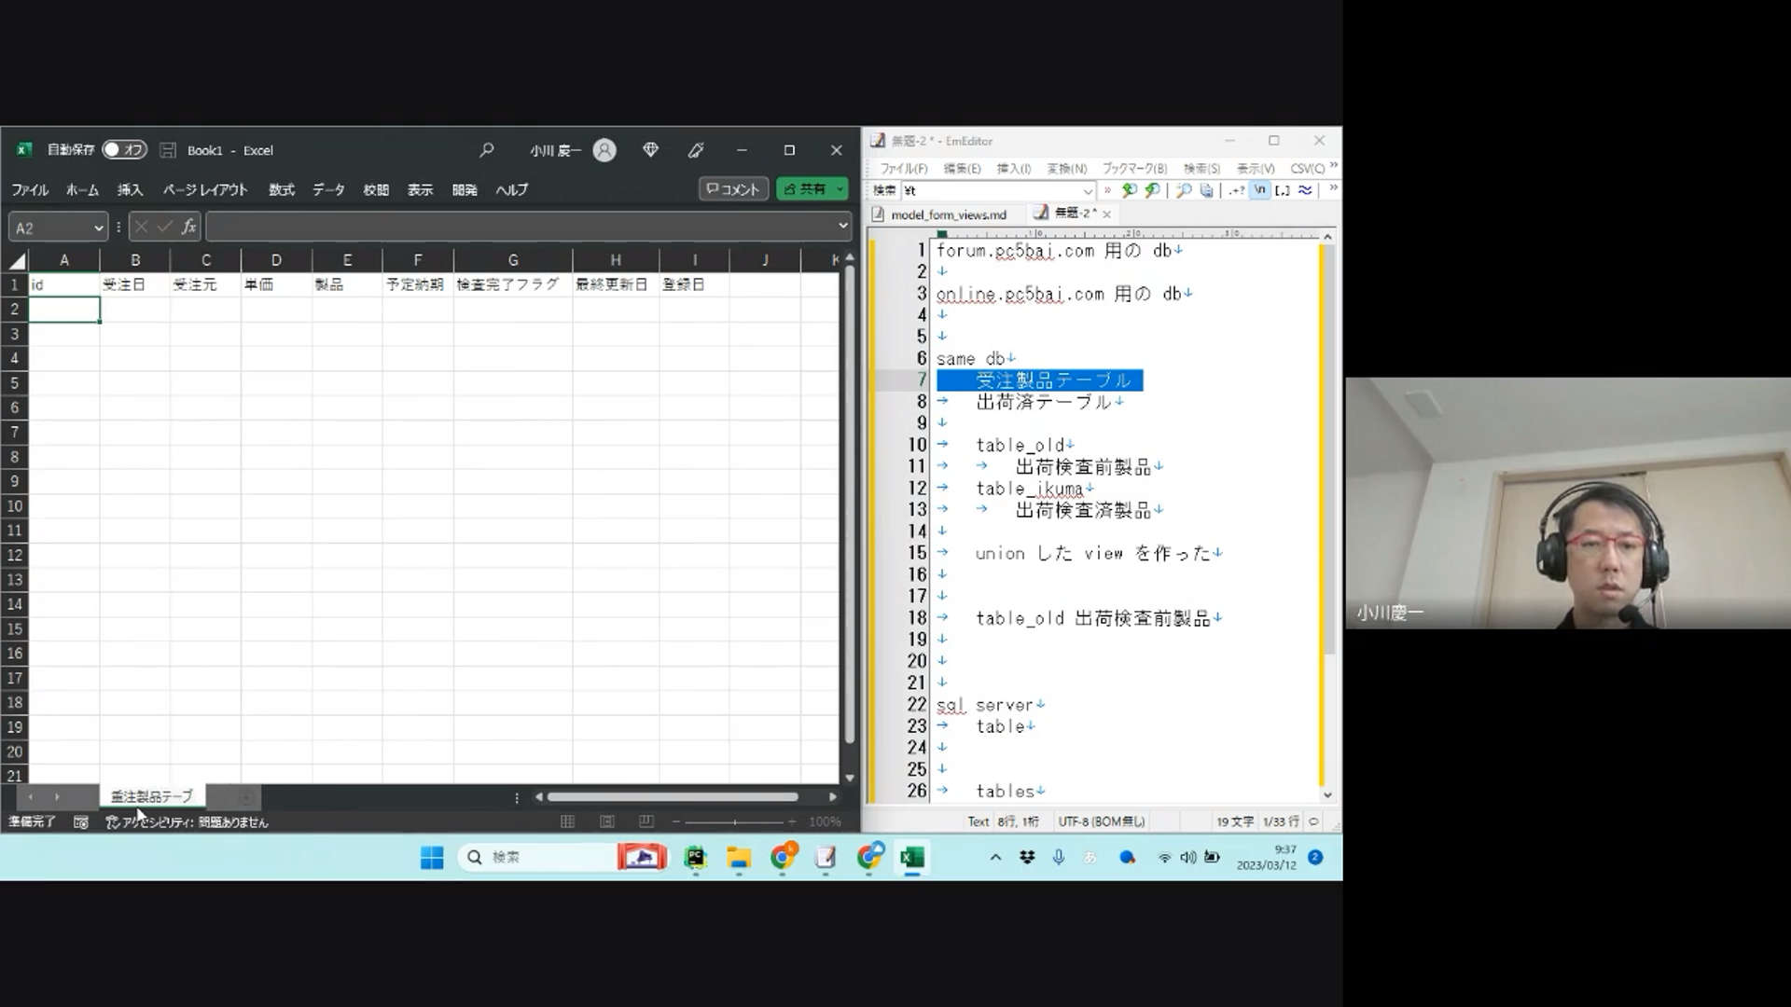Expand the formula bar with its chevron
This screenshot has width=1791, height=1007.
click(x=843, y=226)
